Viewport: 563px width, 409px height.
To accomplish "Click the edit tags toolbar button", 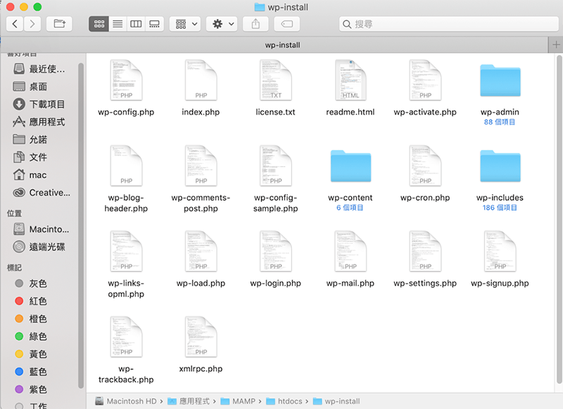I will coord(287,24).
